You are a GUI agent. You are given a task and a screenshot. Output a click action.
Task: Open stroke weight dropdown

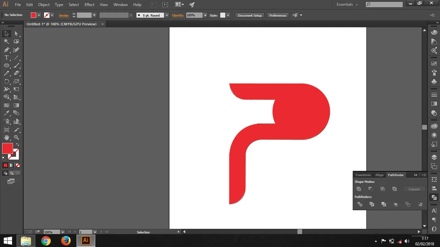point(94,15)
